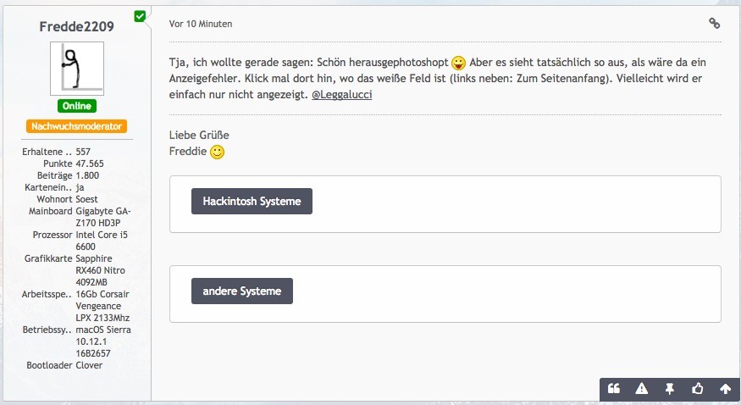Click the share link icon of the post

(714, 24)
